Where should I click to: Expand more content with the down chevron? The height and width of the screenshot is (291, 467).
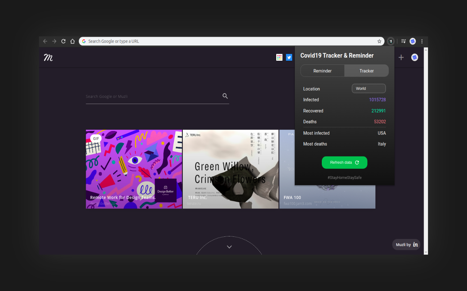[229, 247]
